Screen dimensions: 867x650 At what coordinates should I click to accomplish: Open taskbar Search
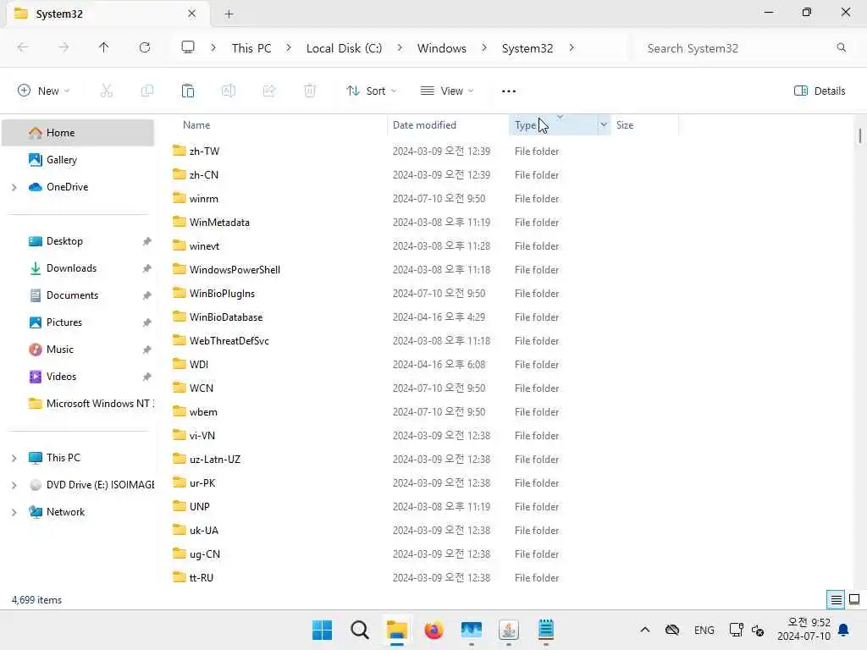point(359,630)
